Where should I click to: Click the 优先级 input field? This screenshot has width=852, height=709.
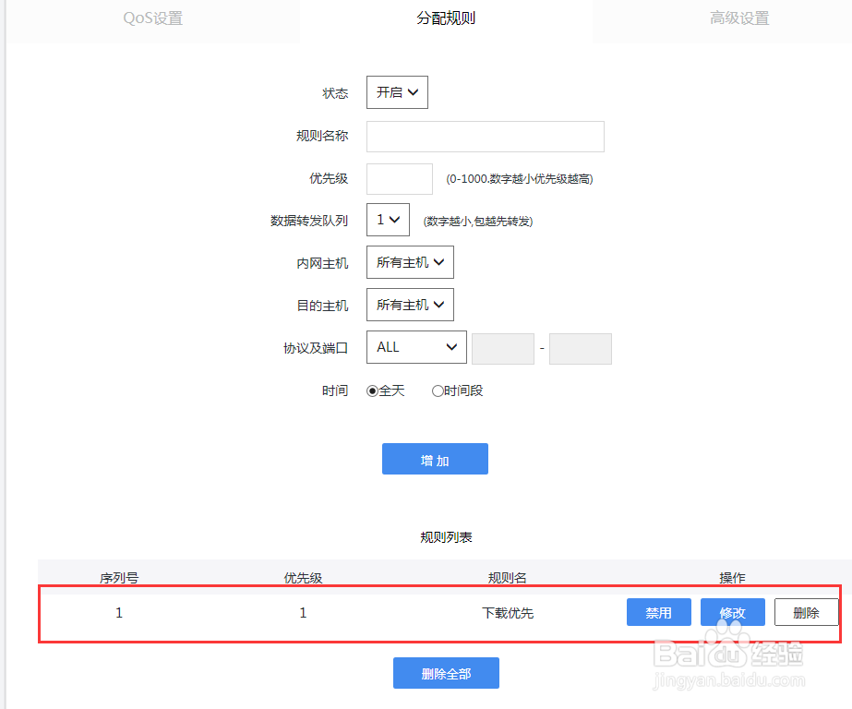coord(400,179)
